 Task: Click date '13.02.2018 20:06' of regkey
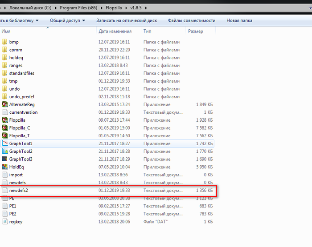[114, 221]
